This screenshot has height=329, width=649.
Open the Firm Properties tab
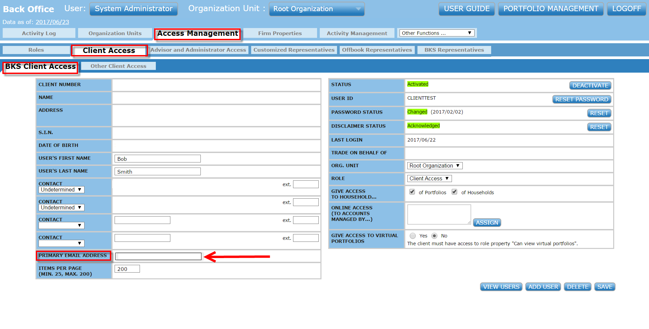tap(280, 33)
